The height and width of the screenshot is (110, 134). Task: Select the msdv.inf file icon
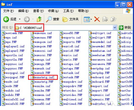[x=4, y=82]
